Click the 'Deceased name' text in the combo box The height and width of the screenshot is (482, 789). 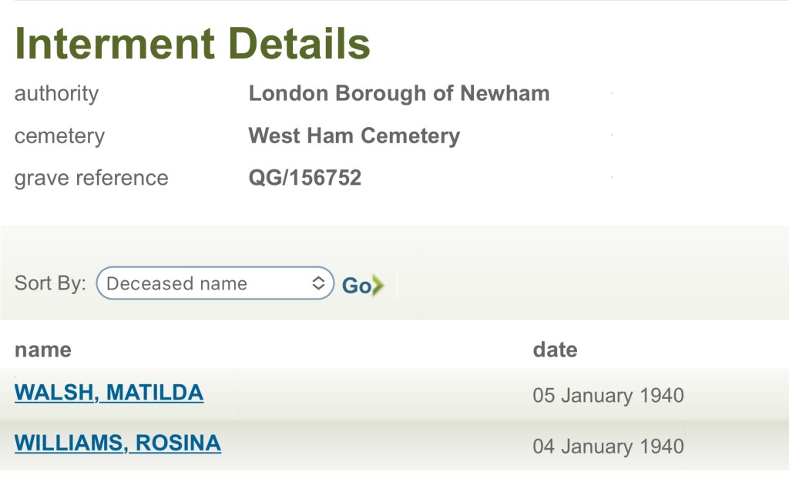coord(176,283)
